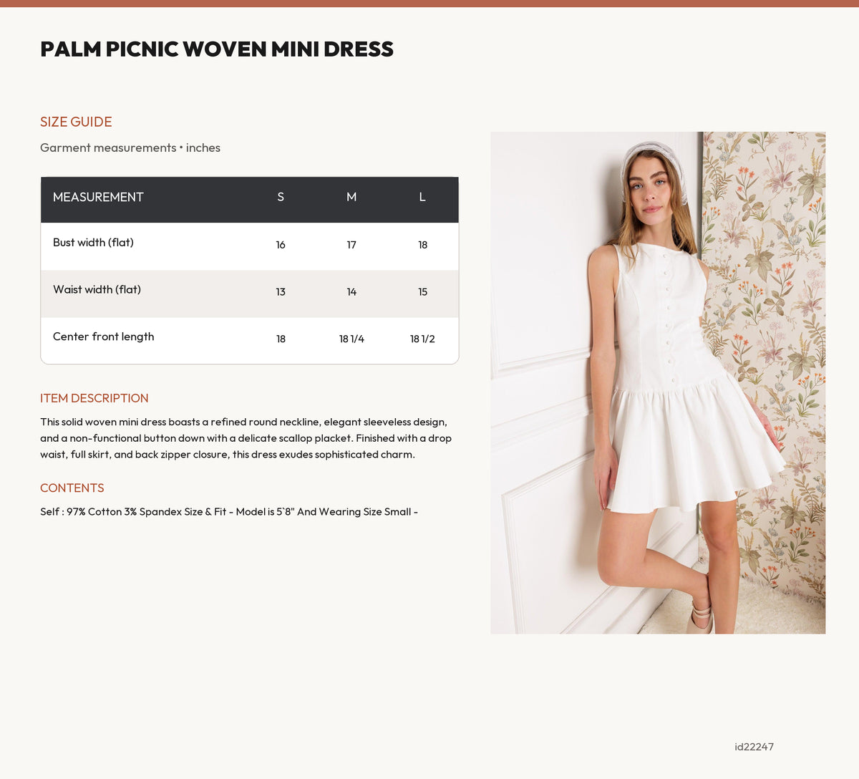Image resolution: width=859 pixels, height=779 pixels.
Task: Click the M size column header
Action: (351, 197)
